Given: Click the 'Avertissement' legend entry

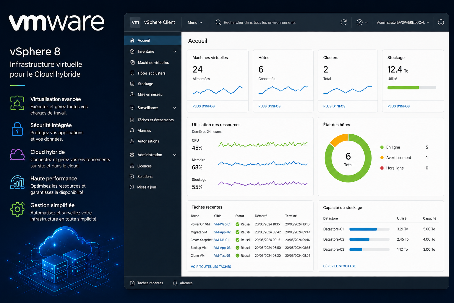Looking at the screenshot, I should click(x=396, y=158).
